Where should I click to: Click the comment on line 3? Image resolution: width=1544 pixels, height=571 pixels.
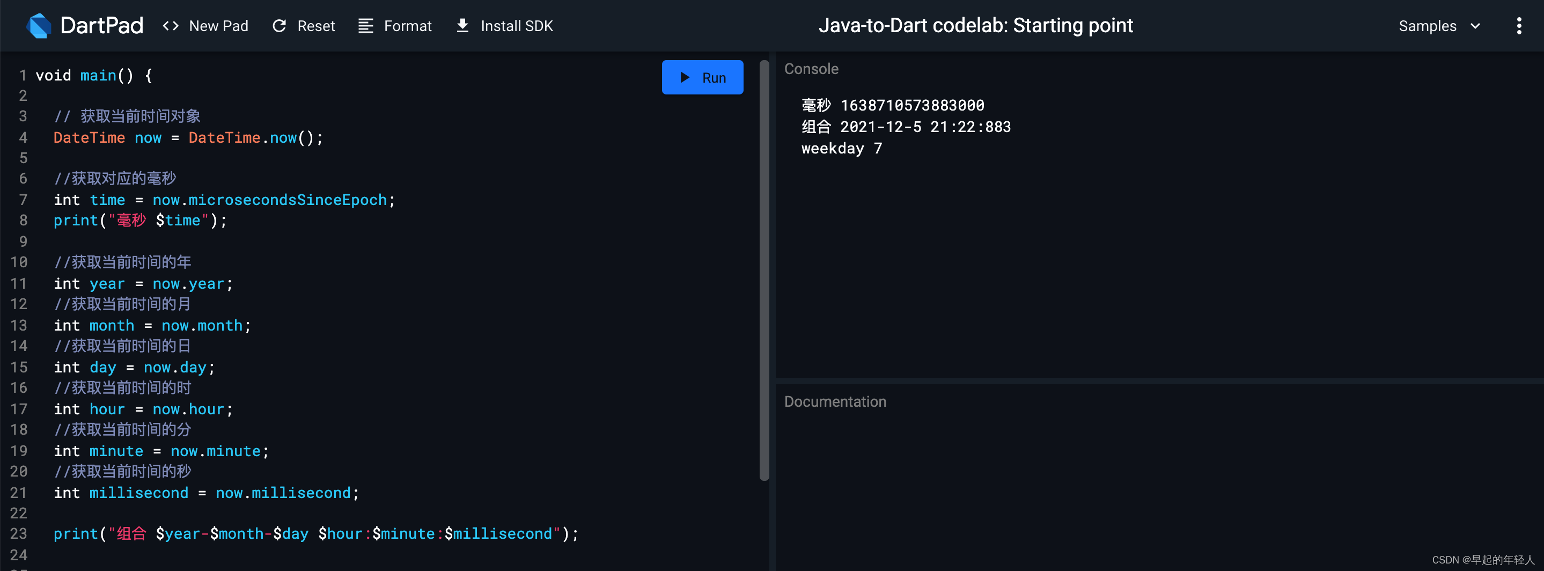[127, 116]
